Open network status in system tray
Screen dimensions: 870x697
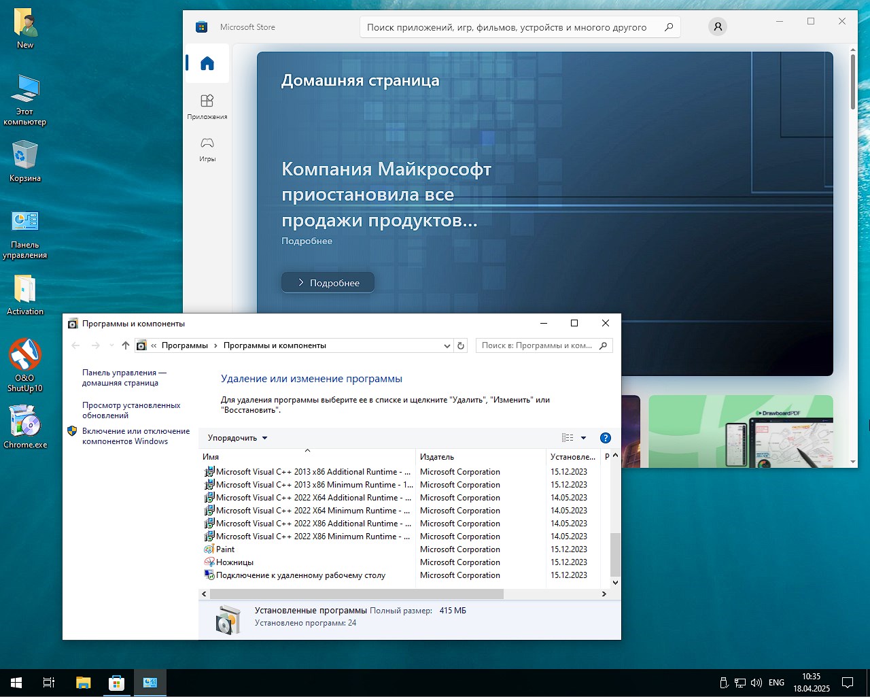tap(740, 683)
